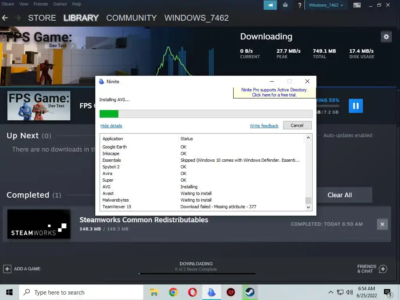Open the volume speaker tray icon
This screenshot has height=300, width=400.
click(x=350, y=292)
